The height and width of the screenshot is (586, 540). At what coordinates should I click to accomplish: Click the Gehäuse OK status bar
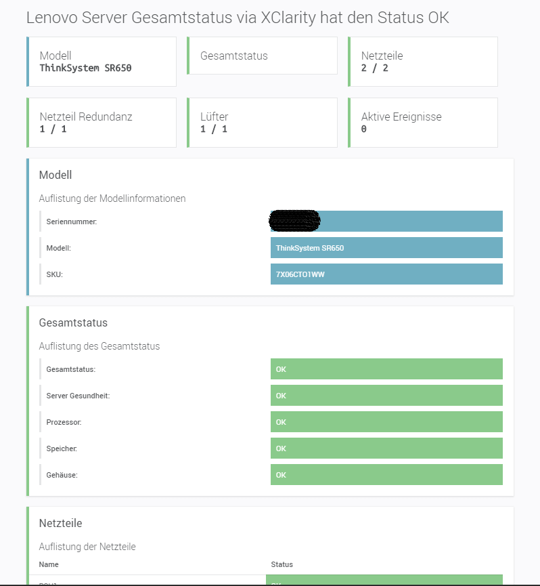click(386, 475)
